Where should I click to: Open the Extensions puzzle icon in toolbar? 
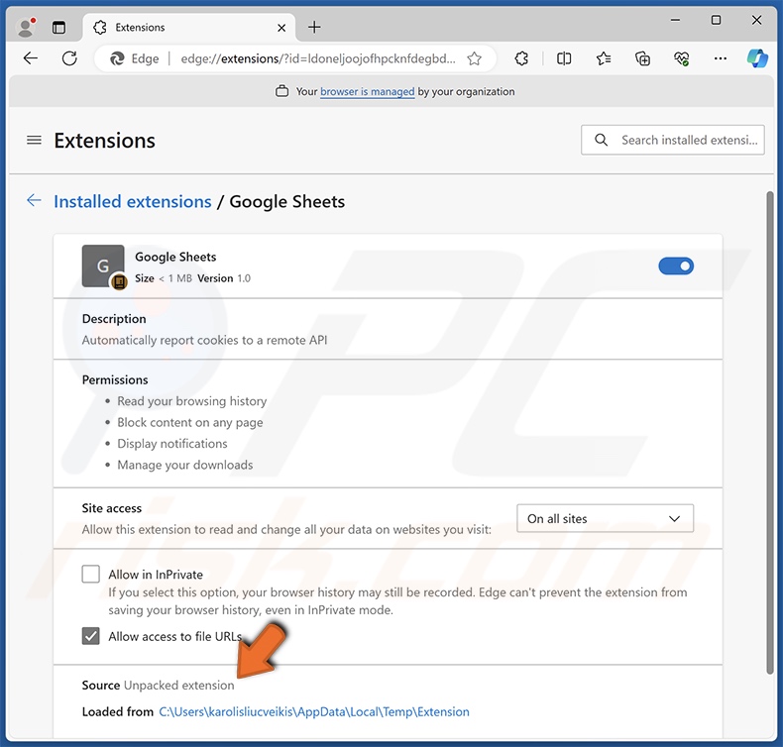pos(522,58)
